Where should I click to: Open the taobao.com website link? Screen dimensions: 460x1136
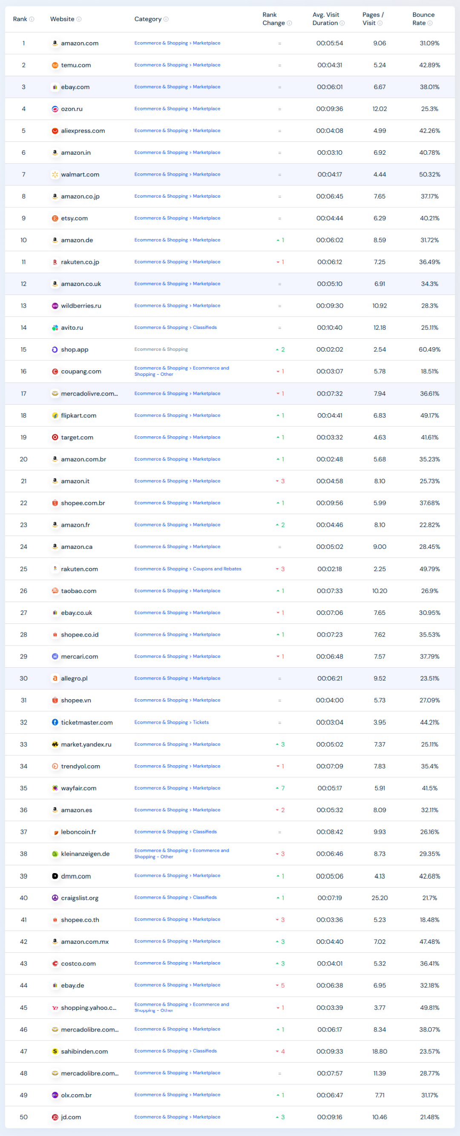pos(78,591)
